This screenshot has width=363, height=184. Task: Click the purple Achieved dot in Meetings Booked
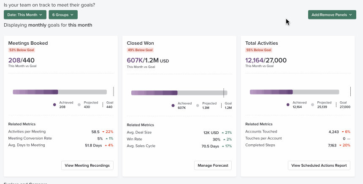54,105
